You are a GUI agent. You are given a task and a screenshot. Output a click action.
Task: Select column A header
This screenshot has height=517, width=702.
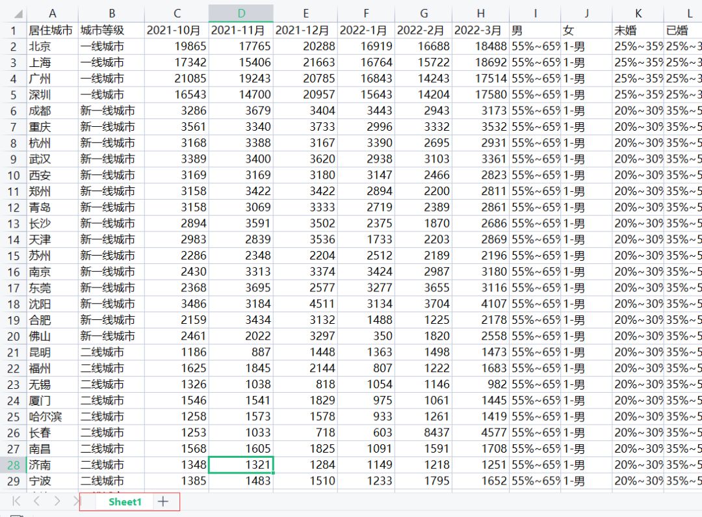(x=52, y=14)
